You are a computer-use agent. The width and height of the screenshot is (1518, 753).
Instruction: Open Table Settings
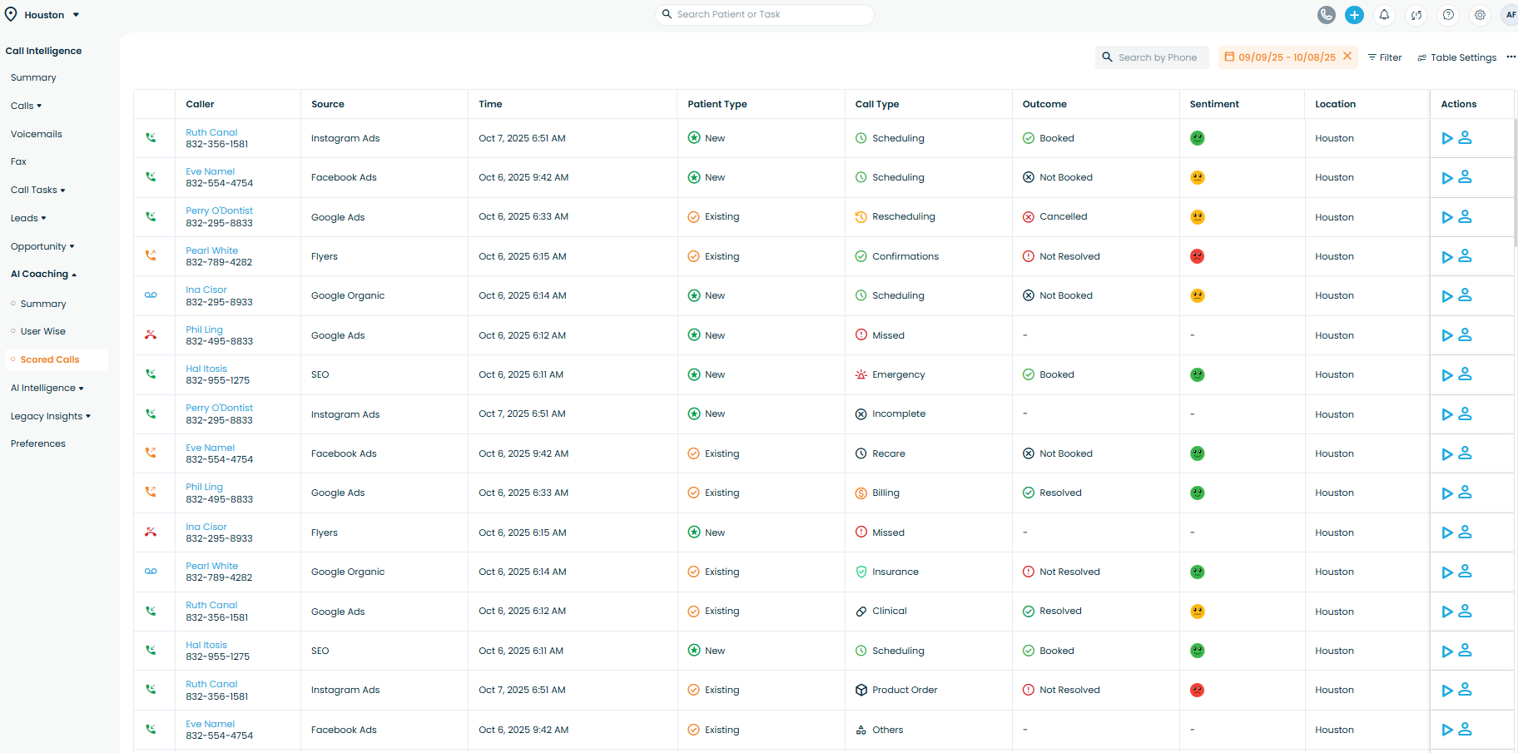click(x=1456, y=57)
